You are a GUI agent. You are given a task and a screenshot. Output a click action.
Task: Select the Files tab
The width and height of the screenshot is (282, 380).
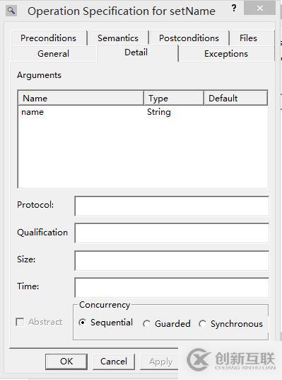[x=248, y=38]
